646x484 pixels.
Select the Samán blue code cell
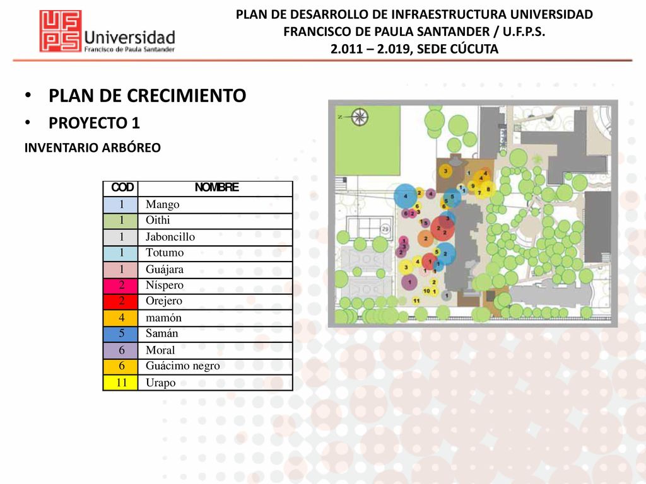pyautogui.click(x=120, y=334)
